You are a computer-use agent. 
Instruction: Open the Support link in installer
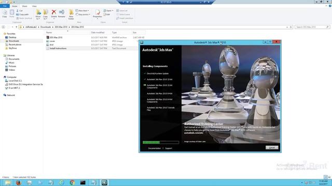click(169, 148)
